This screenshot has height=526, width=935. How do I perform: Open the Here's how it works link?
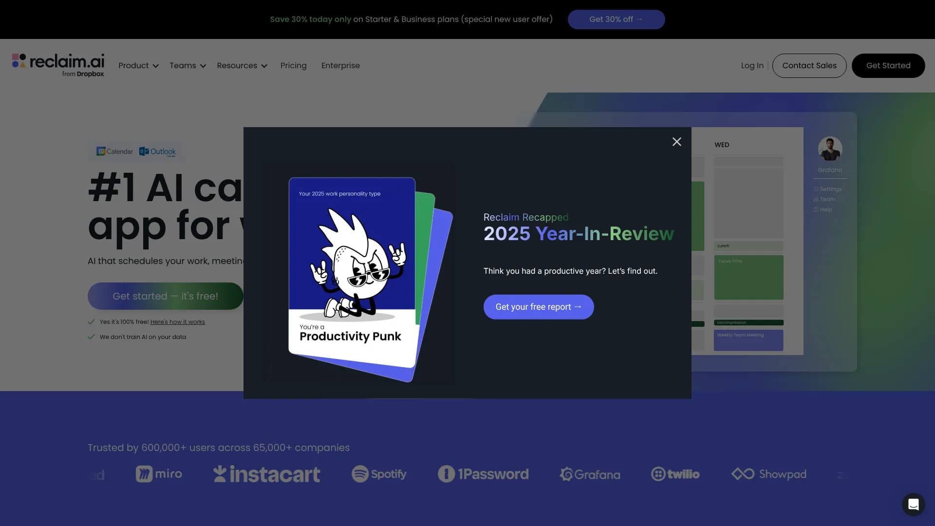pyautogui.click(x=177, y=322)
